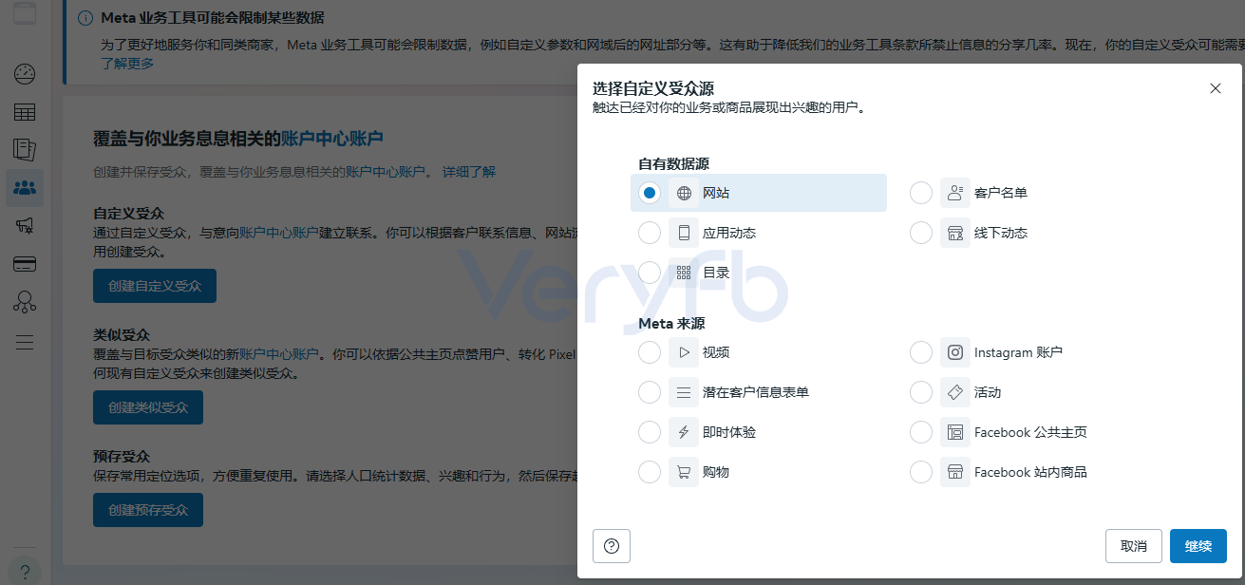Click the 预存受众 heading text
The height and width of the screenshot is (585, 1245).
click(122, 457)
